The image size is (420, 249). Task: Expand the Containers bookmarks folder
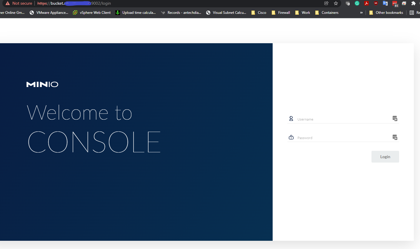pos(327,13)
